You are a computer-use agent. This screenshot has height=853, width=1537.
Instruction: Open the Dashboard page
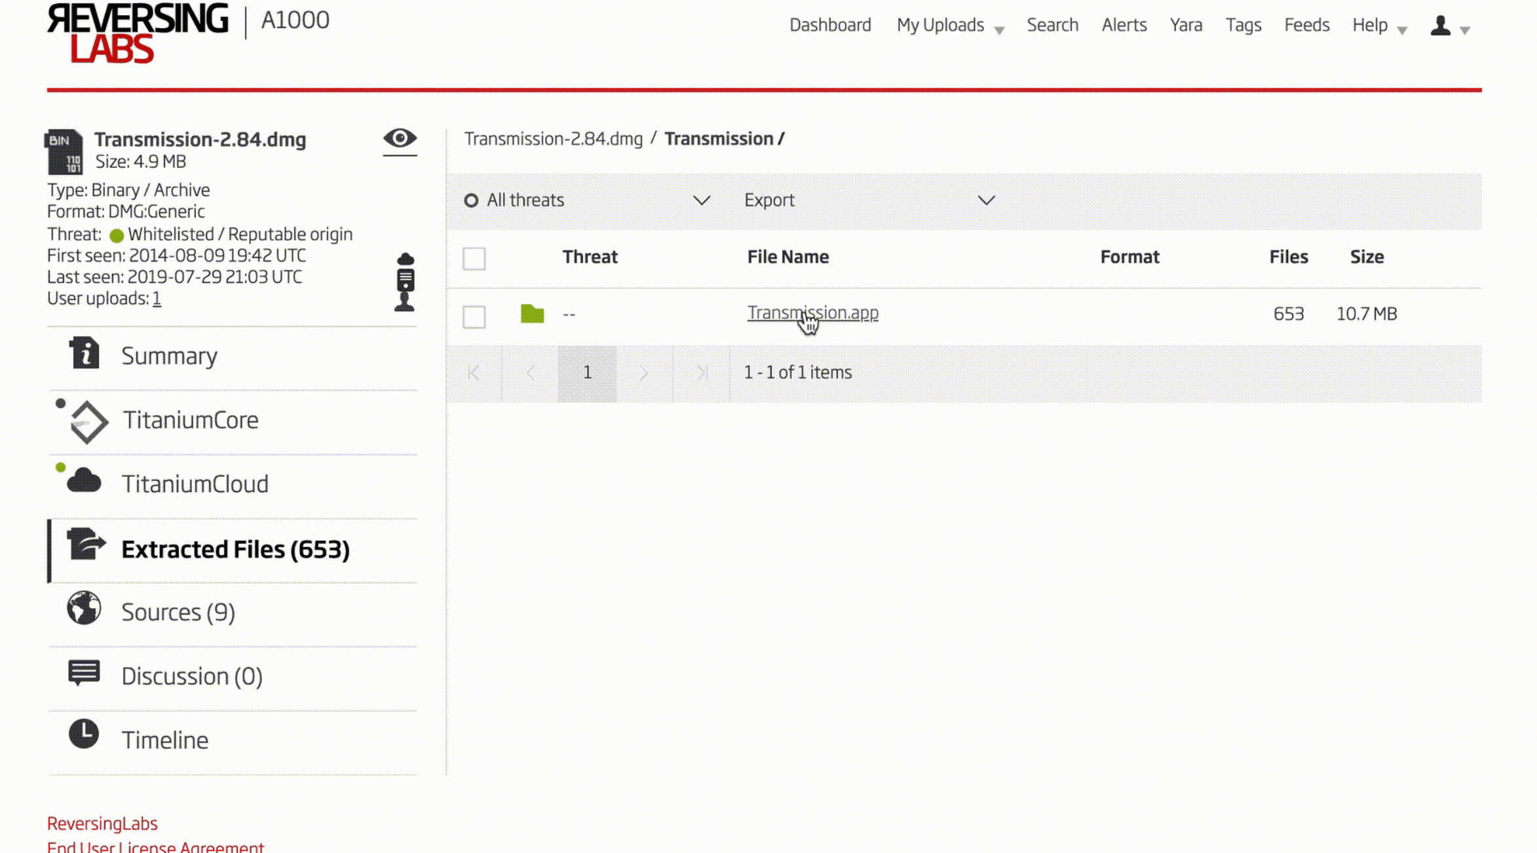(829, 26)
